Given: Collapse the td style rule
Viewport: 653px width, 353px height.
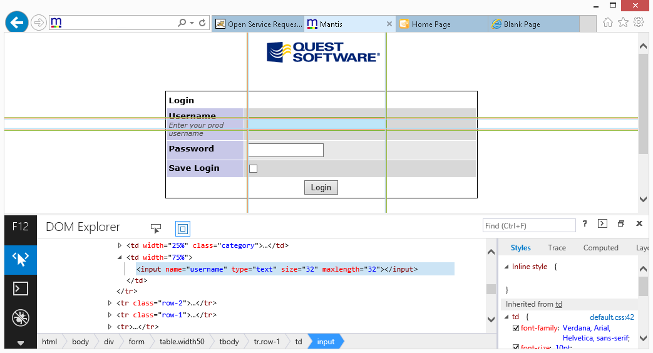Looking at the screenshot, I should pos(507,317).
